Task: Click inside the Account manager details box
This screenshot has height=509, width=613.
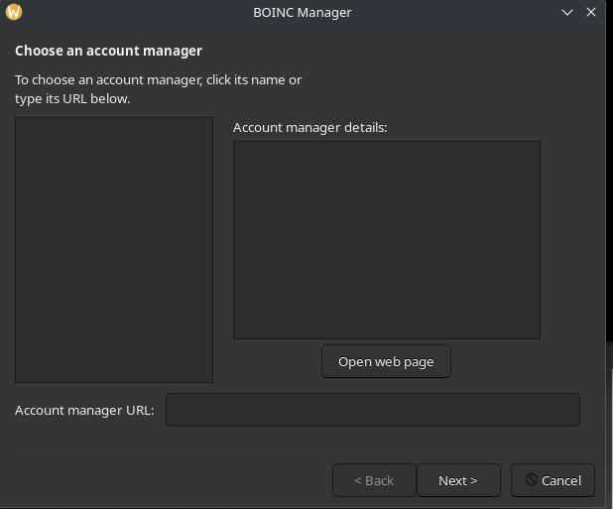Action: click(x=386, y=239)
